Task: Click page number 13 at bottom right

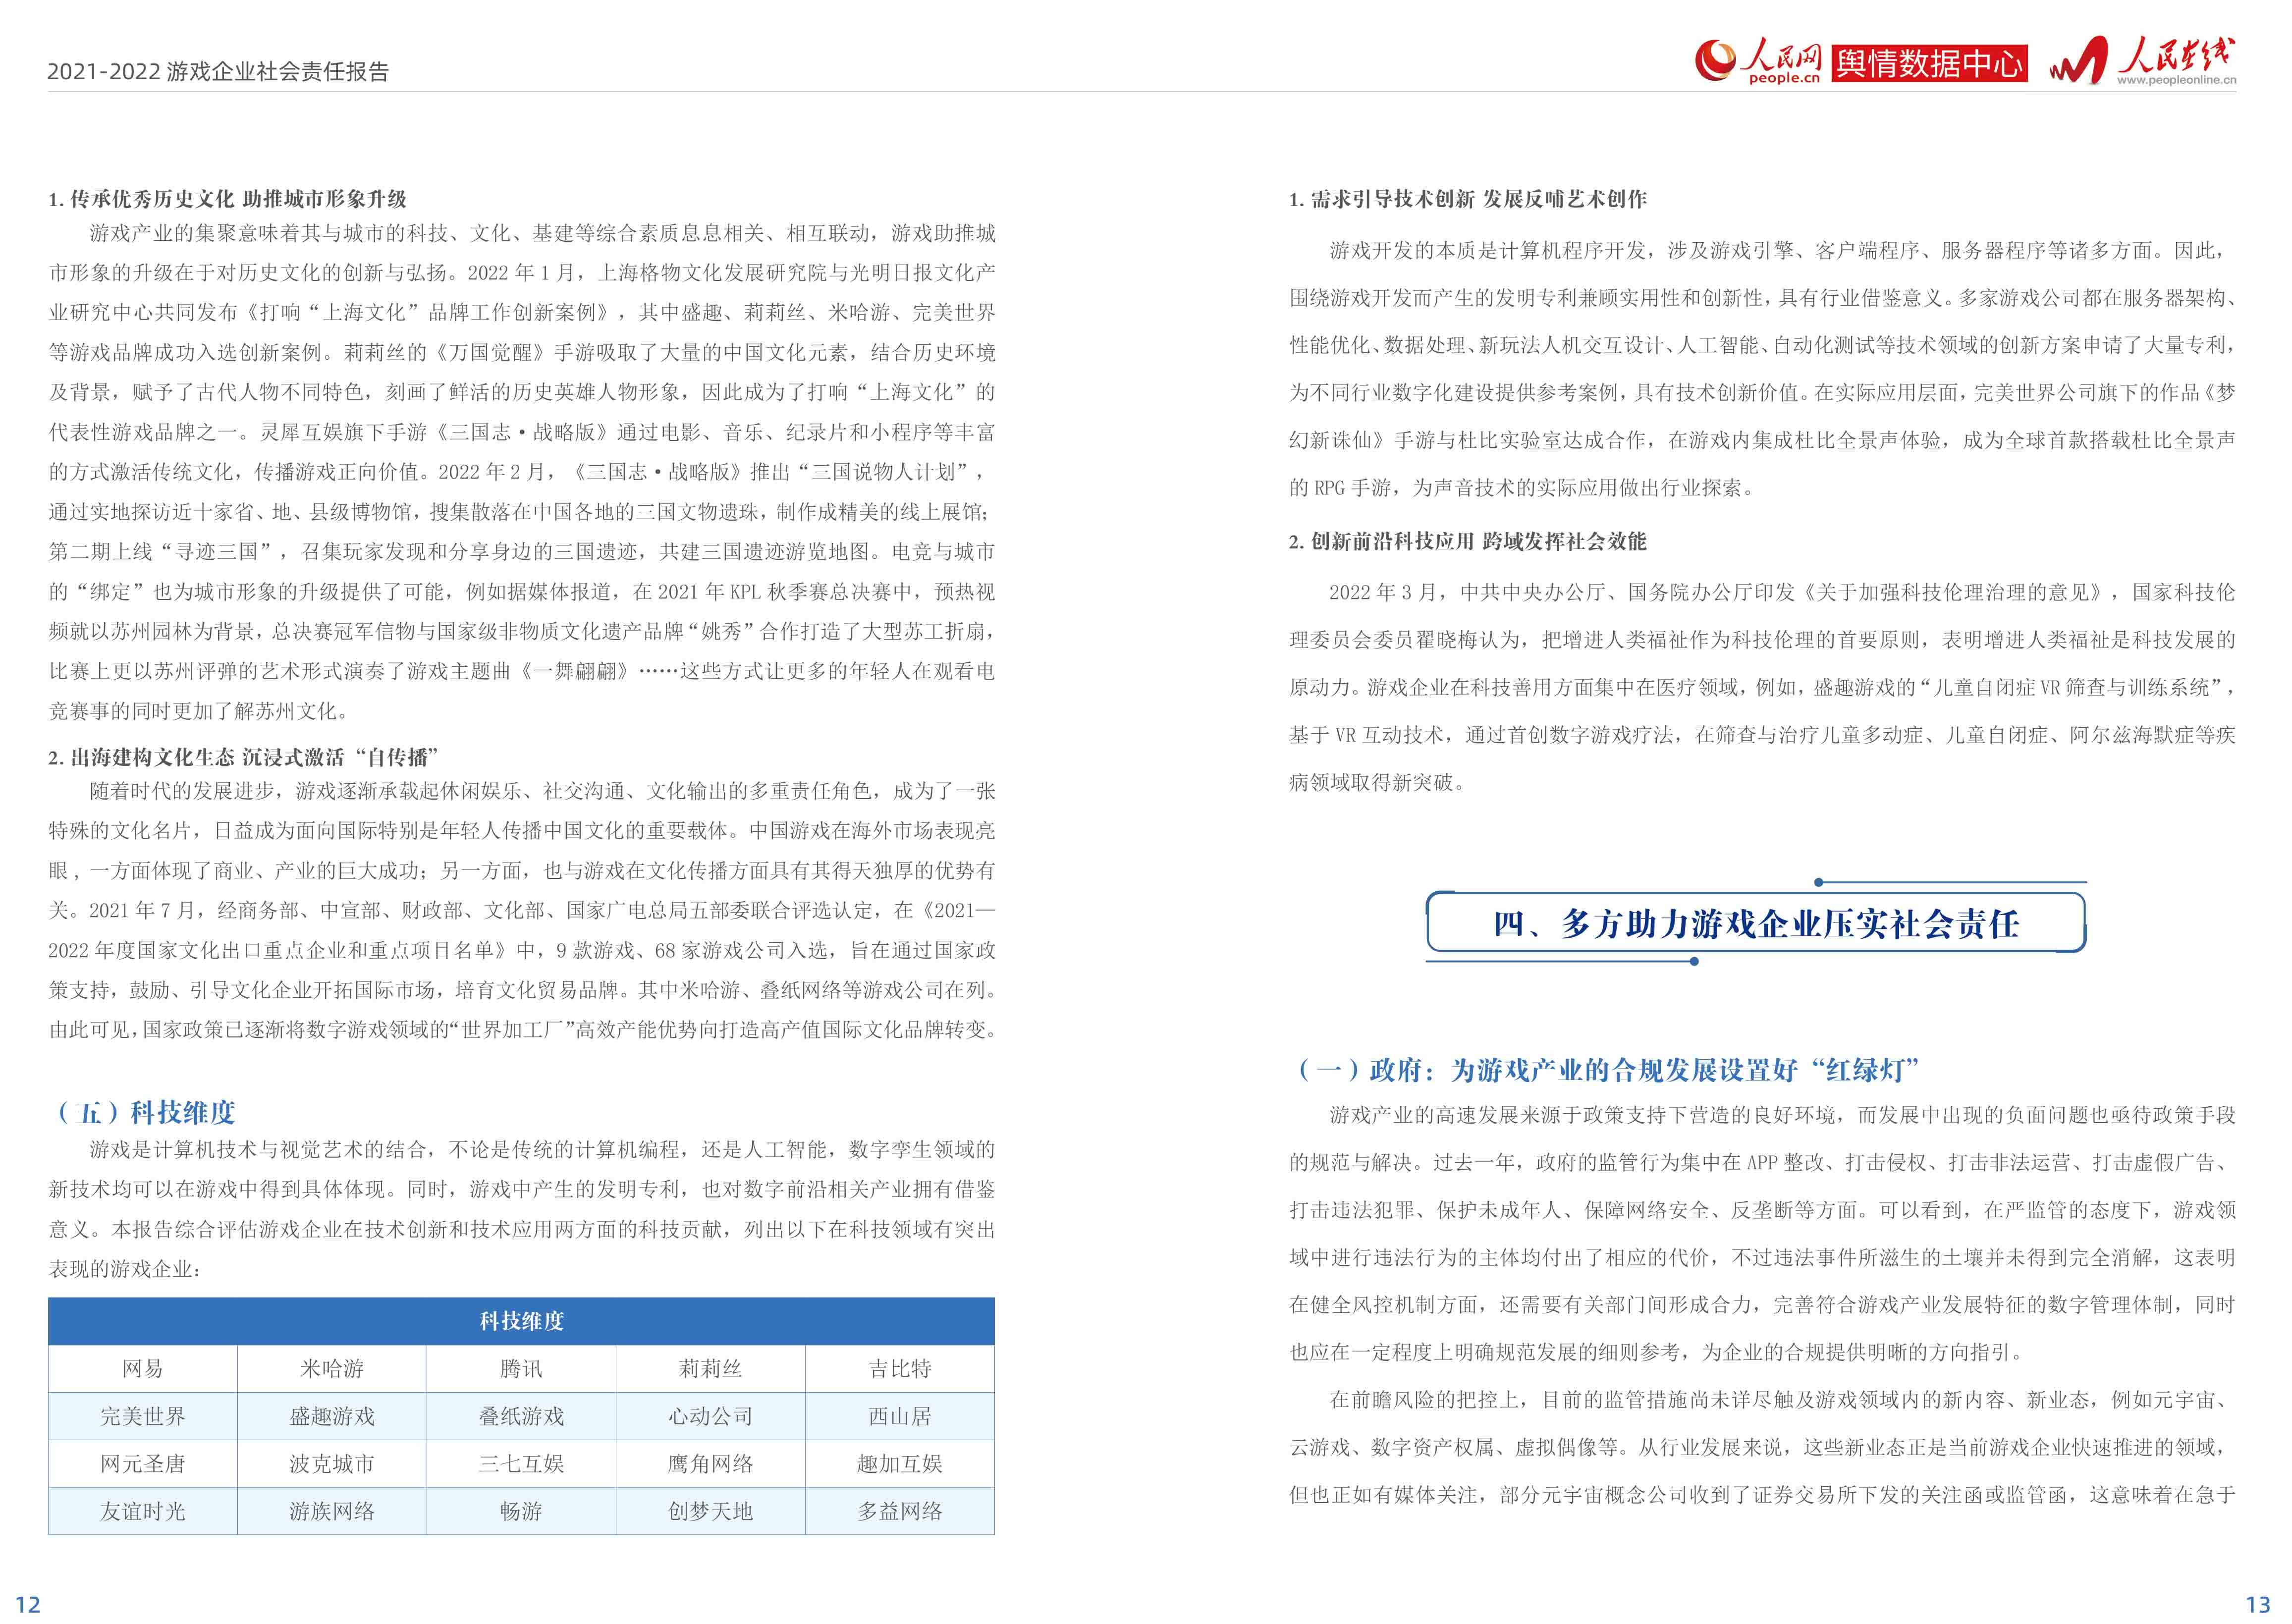Action: (x=2258, y=1604)
